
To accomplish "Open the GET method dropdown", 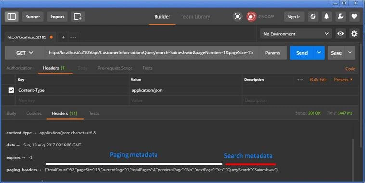I will [x=25, y=53].
